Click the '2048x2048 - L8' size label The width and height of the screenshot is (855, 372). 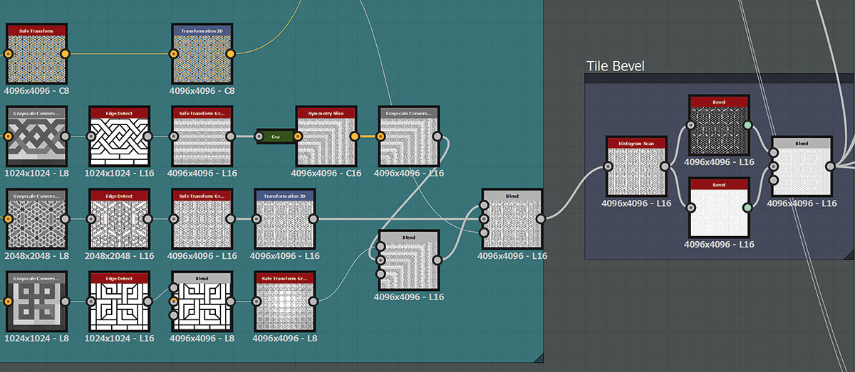click(36, 255)
